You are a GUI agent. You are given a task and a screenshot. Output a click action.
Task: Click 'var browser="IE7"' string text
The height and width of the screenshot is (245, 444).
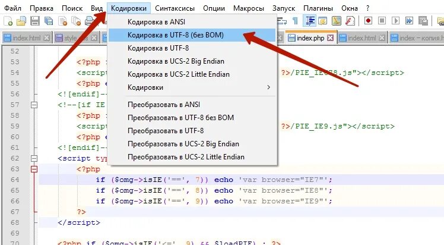click(283, 180)
